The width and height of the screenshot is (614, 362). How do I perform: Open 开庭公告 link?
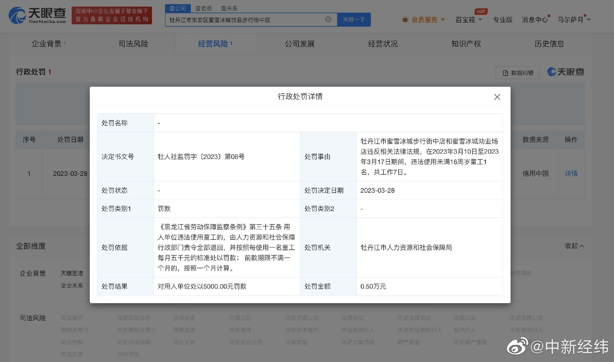click(x=240, y=318)
